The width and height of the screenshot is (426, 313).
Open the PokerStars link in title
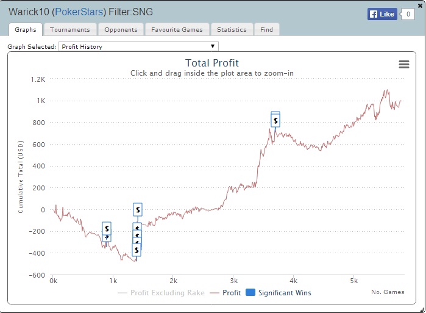click(79, 12)
